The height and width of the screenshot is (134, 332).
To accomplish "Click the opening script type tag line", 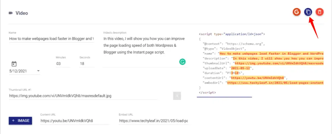I will (x=232, y=34).
